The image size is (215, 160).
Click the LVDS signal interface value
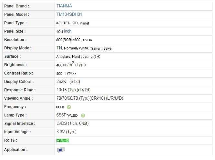tap(73, 123)
